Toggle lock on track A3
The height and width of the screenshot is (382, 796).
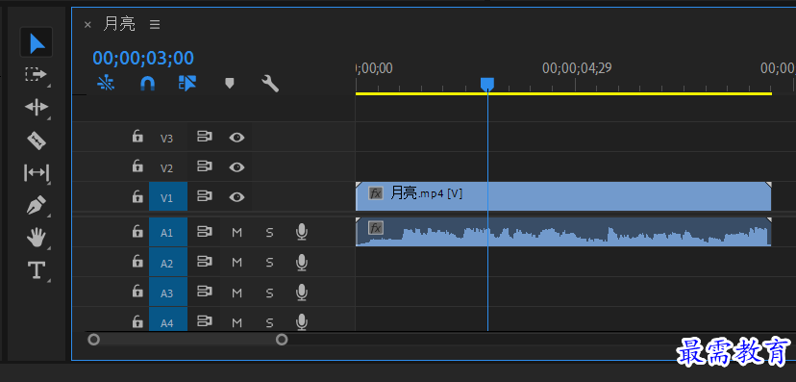pyautogui.click(x=137, y=292)
